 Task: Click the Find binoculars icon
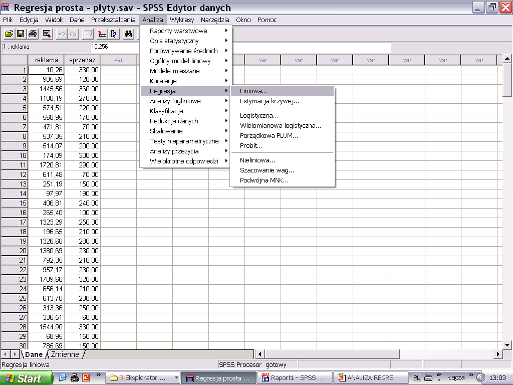click(x=128, y=34)
